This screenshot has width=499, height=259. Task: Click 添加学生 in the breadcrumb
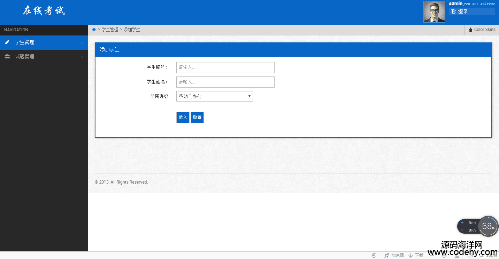(x=132, y=30)
